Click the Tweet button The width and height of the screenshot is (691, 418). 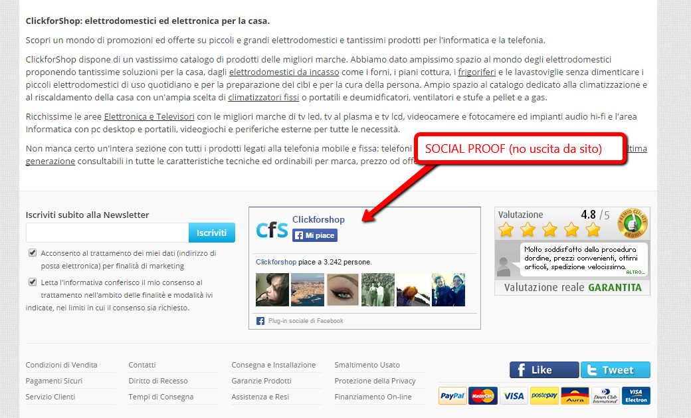615,370
